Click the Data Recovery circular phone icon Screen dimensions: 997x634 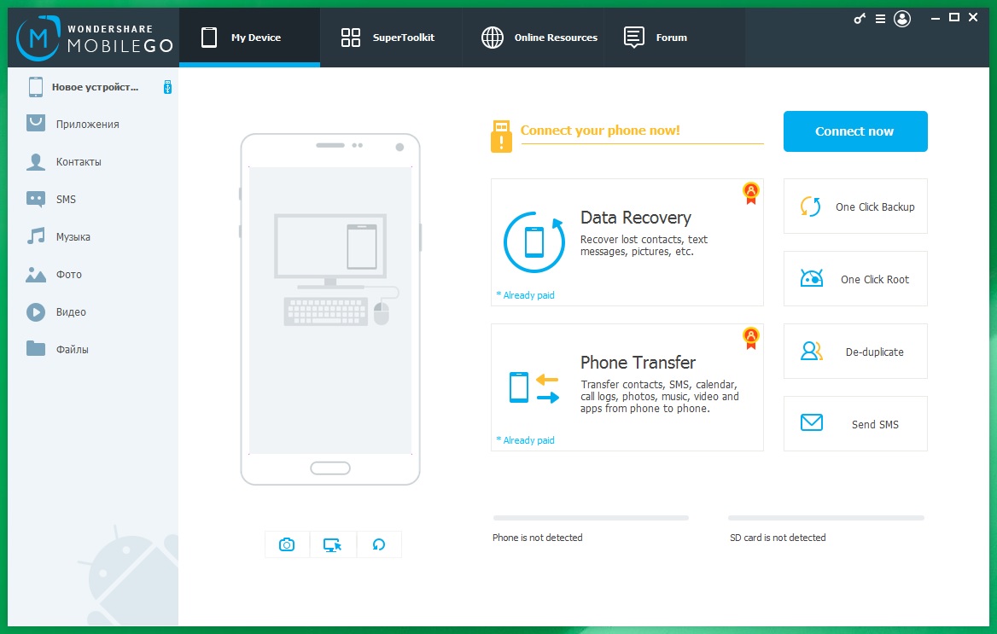[x=534, y=241]
